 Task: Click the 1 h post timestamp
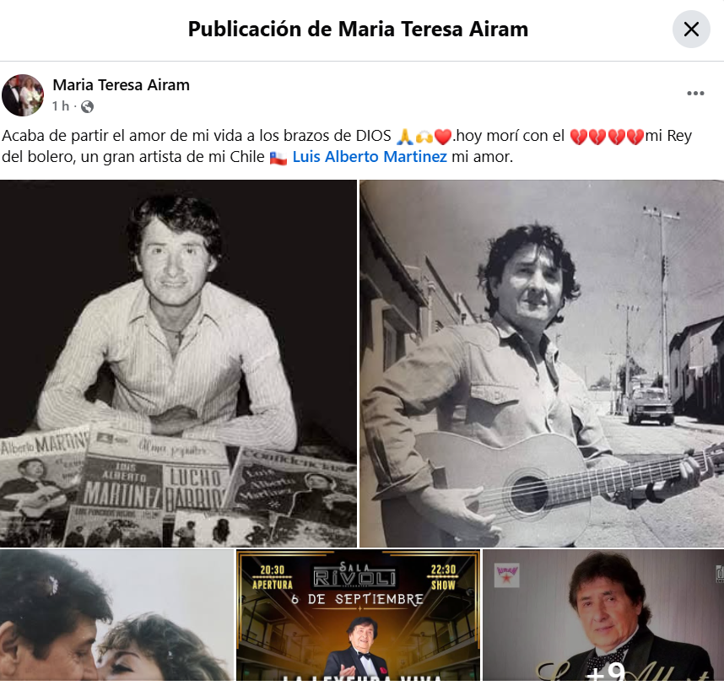point(61,106)
